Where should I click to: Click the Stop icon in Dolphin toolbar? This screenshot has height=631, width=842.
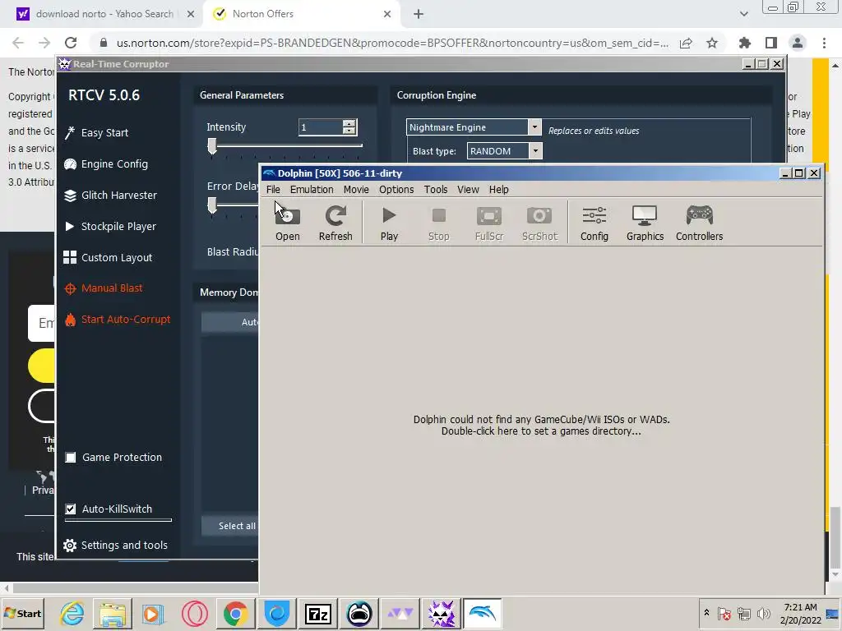click(x=439, y=223)
